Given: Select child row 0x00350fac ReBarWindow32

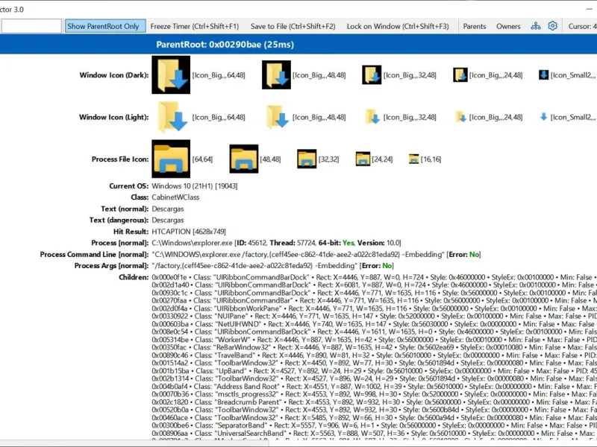Looking at the screenshot, I should click(x=375, y=347).
